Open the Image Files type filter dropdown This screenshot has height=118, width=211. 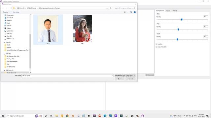pos(125,76)
